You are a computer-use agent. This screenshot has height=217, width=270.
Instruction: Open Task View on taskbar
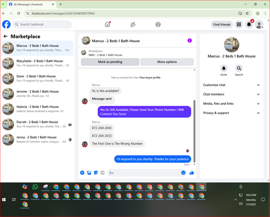coord(14,200)
